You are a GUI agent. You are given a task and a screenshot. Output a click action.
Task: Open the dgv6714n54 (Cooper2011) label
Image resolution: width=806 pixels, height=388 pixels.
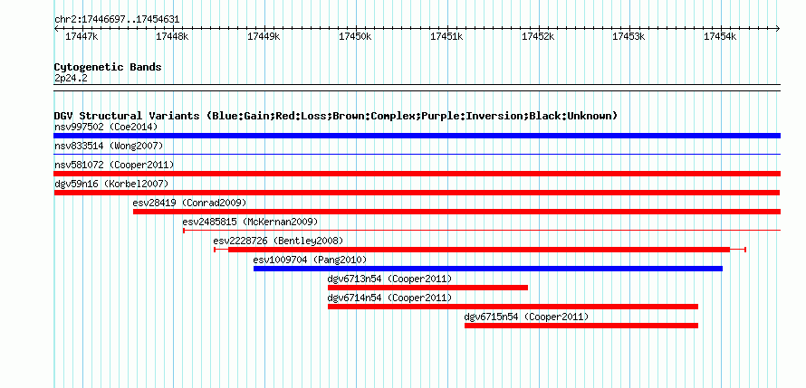tap(389, 298)
